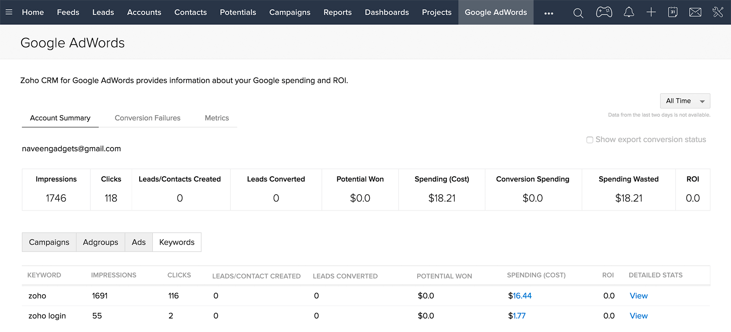
Task: Click the $1.77 spending link
Action: tap(517, 316)
